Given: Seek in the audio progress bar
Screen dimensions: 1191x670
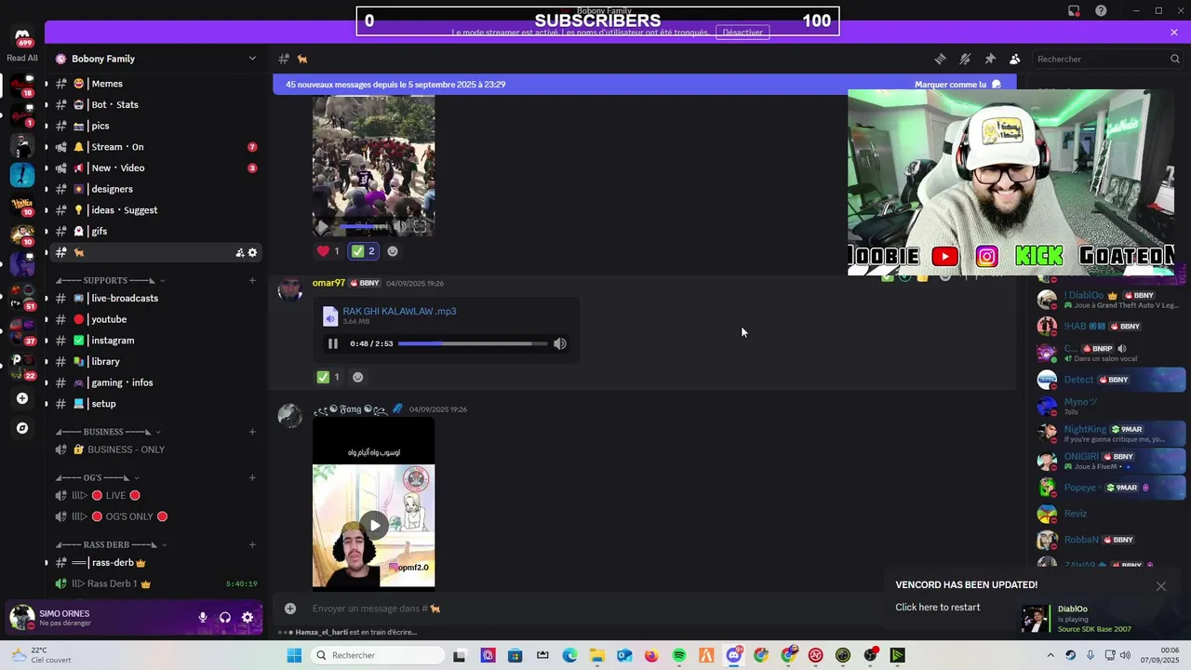Looking at the screenshot, I should pos(473,343).
